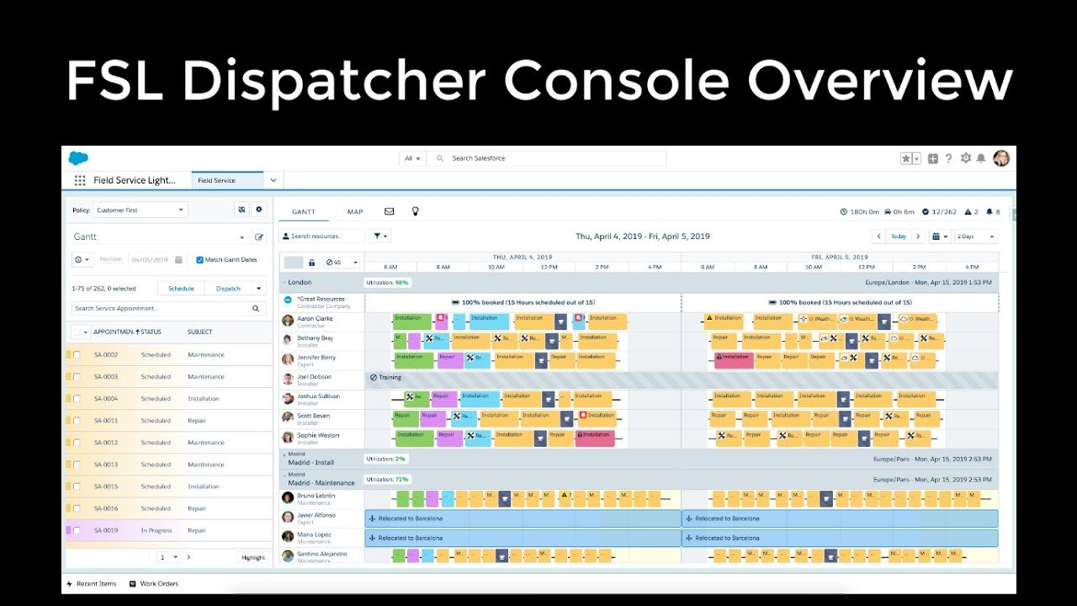Expand the resource filter funnel dropdown
The width and height of the screenshot is (1077, 606).
coord(380,237)
